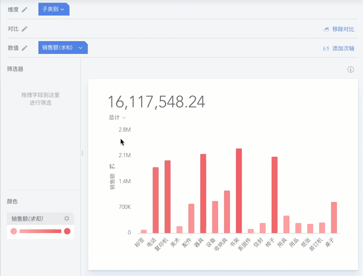This screenshot has width=363, height=276.
Task: Click the 移除对比 link
Action: 343,29
